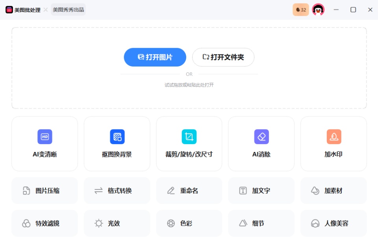This screenshot has width=378, height=237.
Task: Click the 图片压缩 label text
Action: pyautogui.click(x=48, y=191)
